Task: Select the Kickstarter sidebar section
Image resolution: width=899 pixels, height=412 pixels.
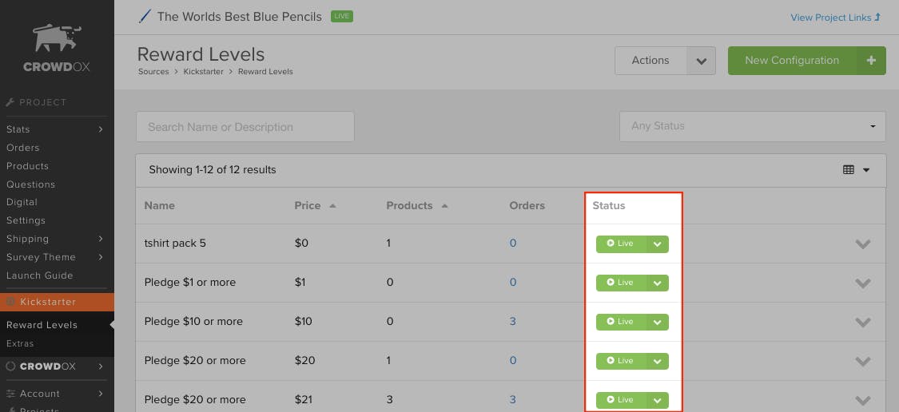Action: pyautogui.click(x=57, y=302)
